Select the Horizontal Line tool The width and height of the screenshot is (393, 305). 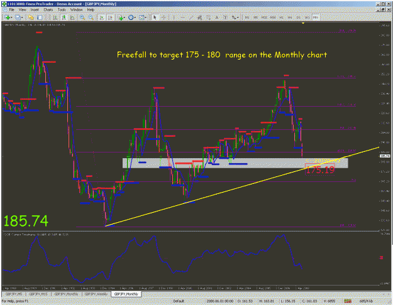183,18
